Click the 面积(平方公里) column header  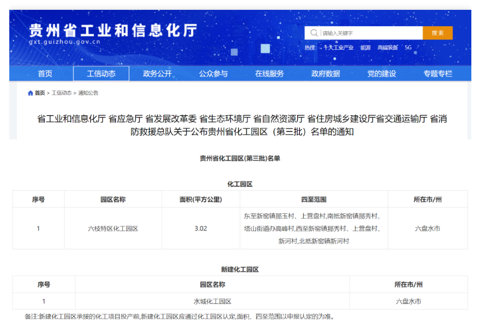click(200, 200)
